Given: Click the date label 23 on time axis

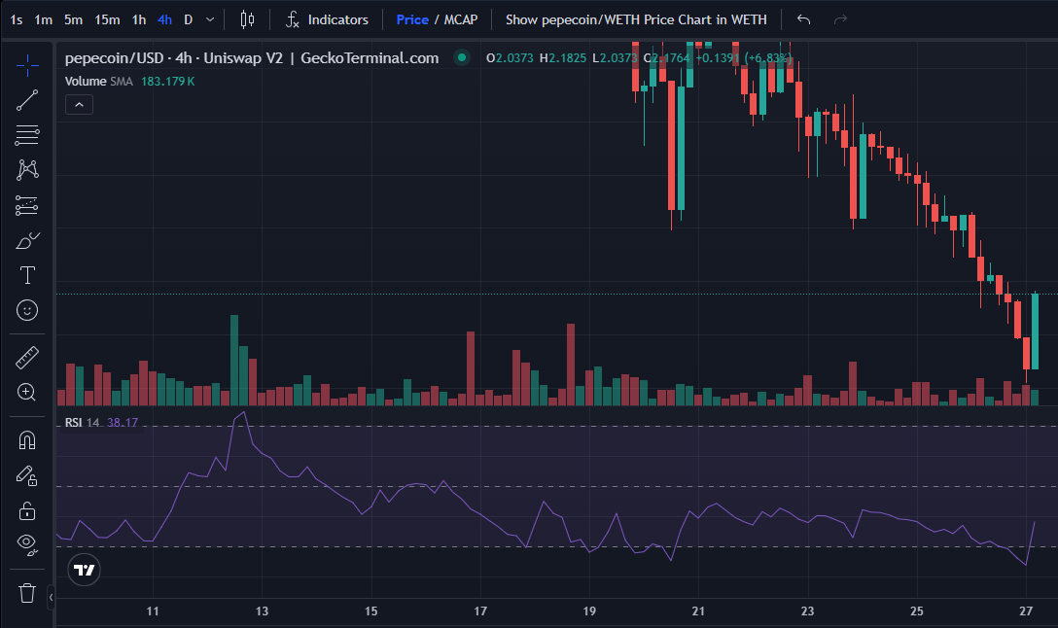Looking at the screenshot, I should point(808,611).
